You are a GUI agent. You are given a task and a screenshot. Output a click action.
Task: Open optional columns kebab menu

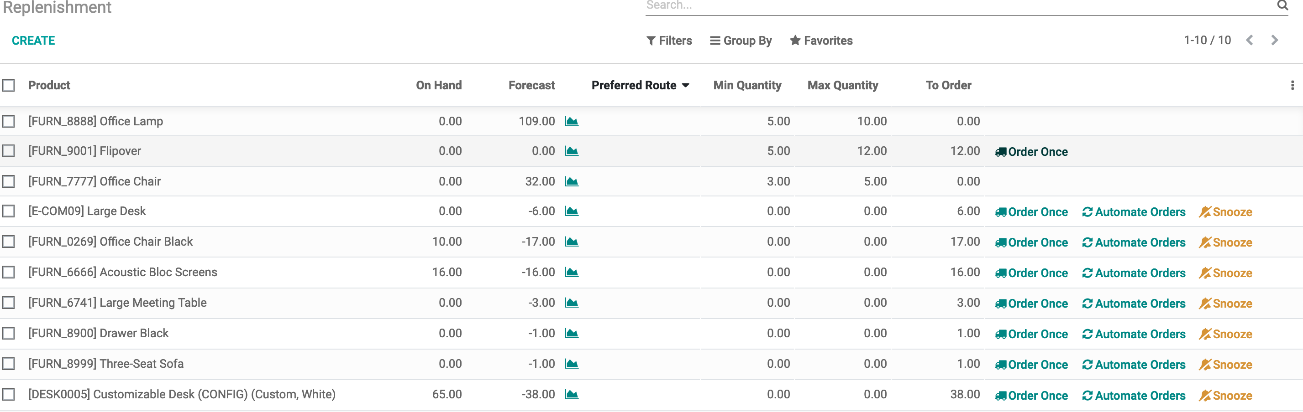point(1292,85)
